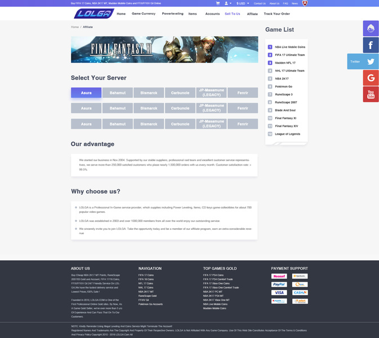The image size is (379, 338).
Task: Open NBA Live Mobile Coins in Game List
Action: [x=290, y=47]
